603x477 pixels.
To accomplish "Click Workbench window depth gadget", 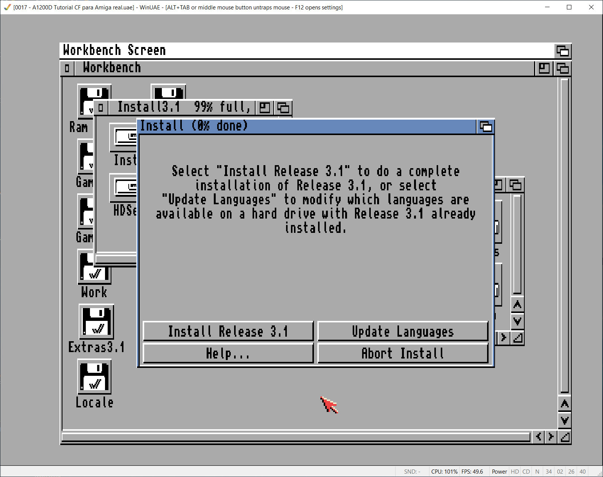I will click(562, 68).
